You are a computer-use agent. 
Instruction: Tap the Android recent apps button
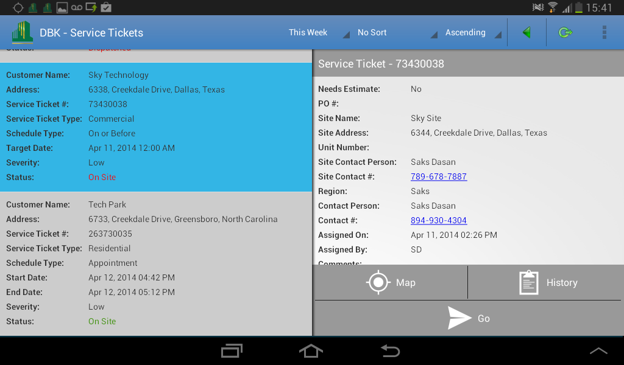pyautogui.click(x=232, y=350)
